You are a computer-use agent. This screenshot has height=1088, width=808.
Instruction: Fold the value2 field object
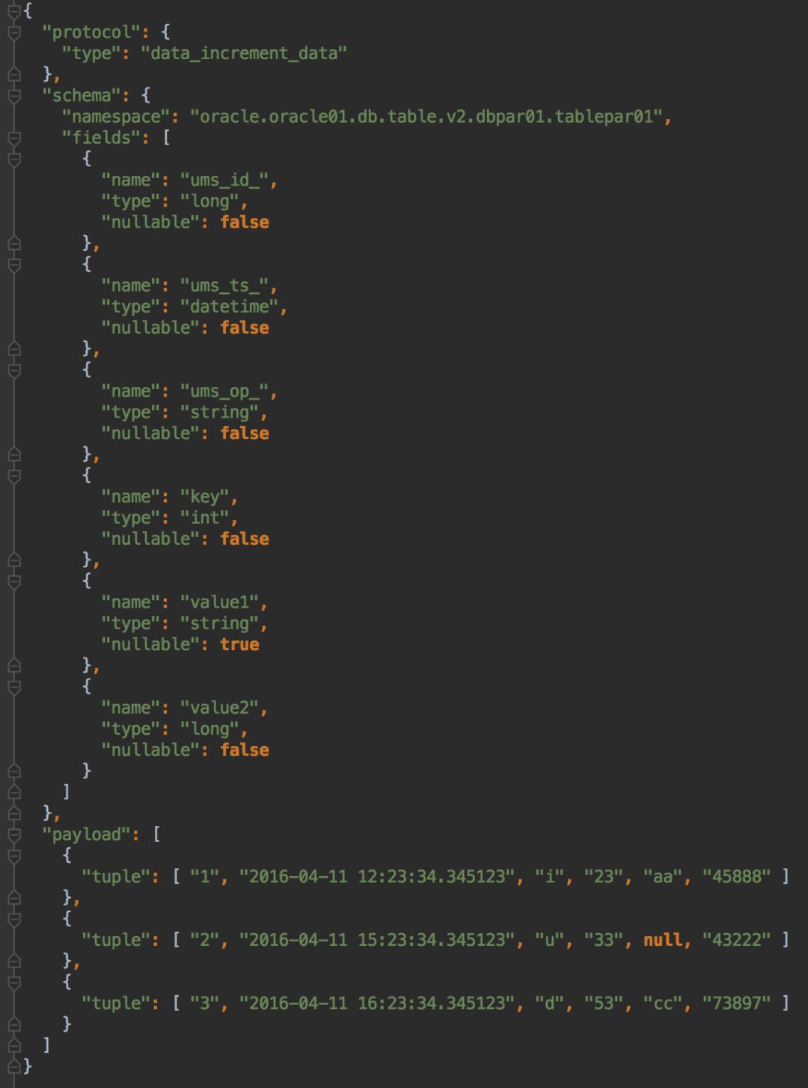pyautogui.click(x=13, y=686)
